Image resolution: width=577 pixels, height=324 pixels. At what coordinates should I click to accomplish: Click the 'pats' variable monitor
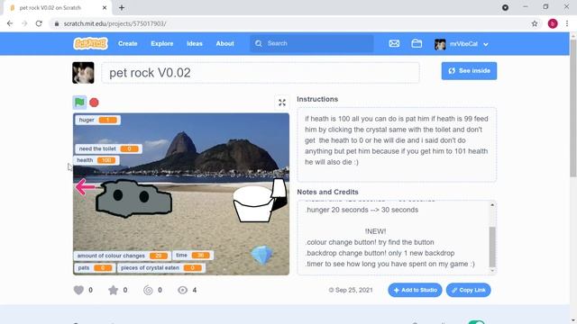click(95, 268)
